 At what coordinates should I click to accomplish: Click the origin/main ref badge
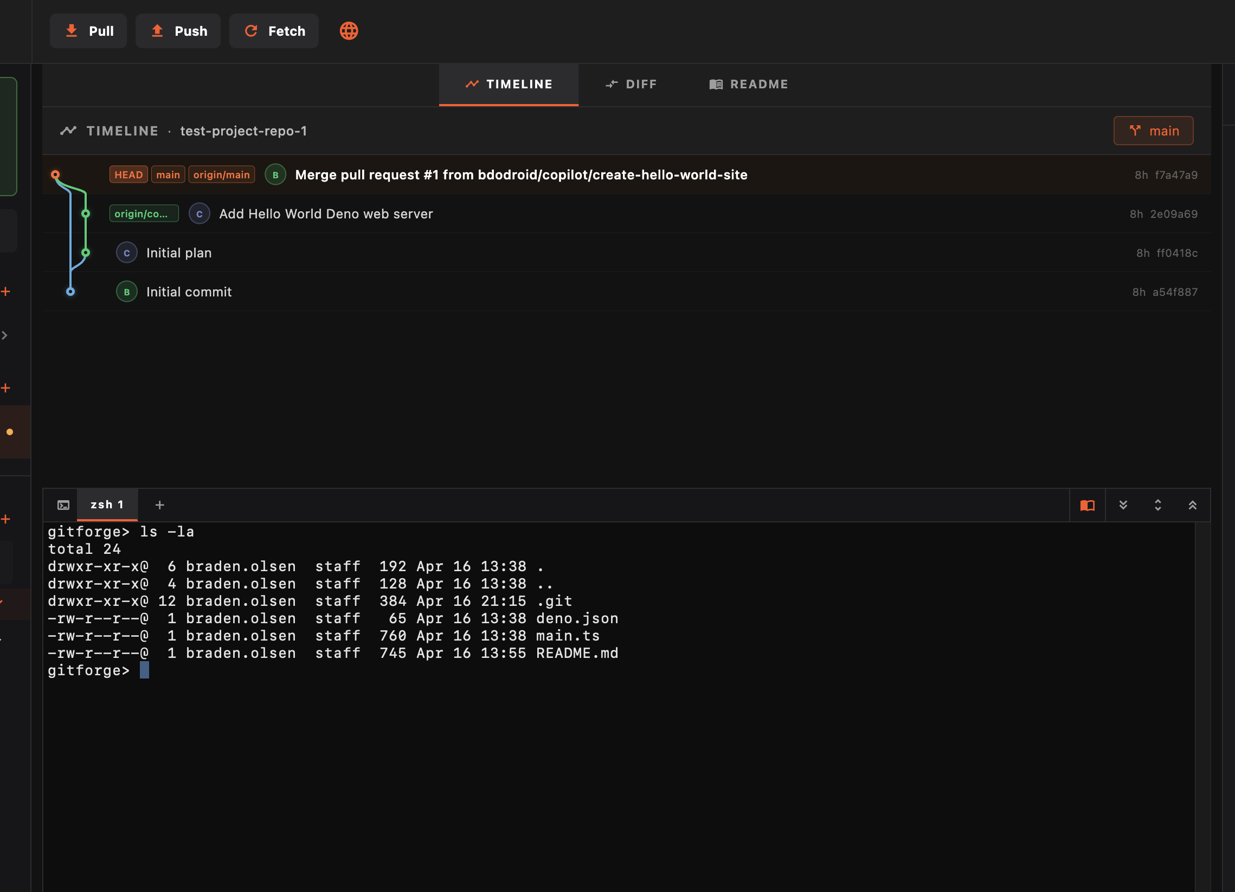click(x=222, y=174)
